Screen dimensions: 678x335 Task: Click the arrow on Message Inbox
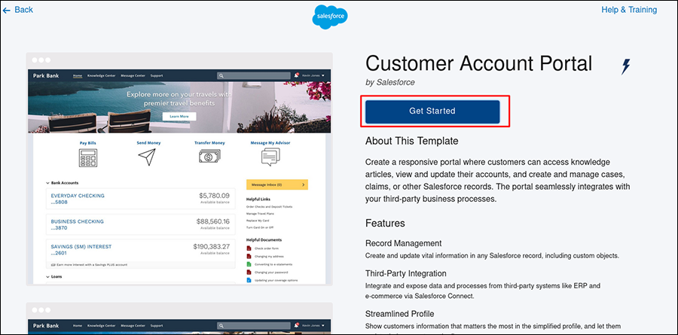pyautogui.click(x=303, y=184)
